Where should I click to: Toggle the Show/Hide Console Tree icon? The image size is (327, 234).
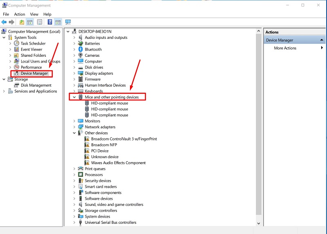pyautogui.click(x=30, y=22)
